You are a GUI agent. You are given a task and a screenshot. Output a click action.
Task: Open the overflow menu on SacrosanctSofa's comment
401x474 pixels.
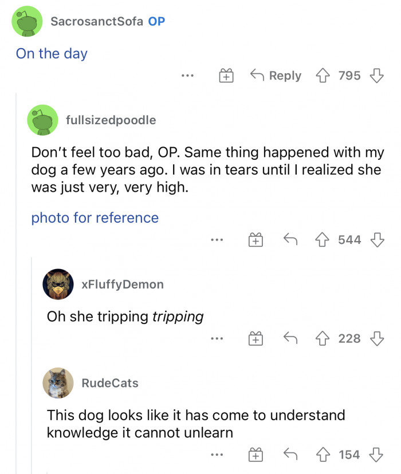[187, 75]
